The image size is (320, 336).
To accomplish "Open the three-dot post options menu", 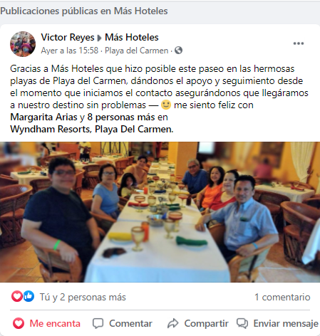I will tap(299, 43).
